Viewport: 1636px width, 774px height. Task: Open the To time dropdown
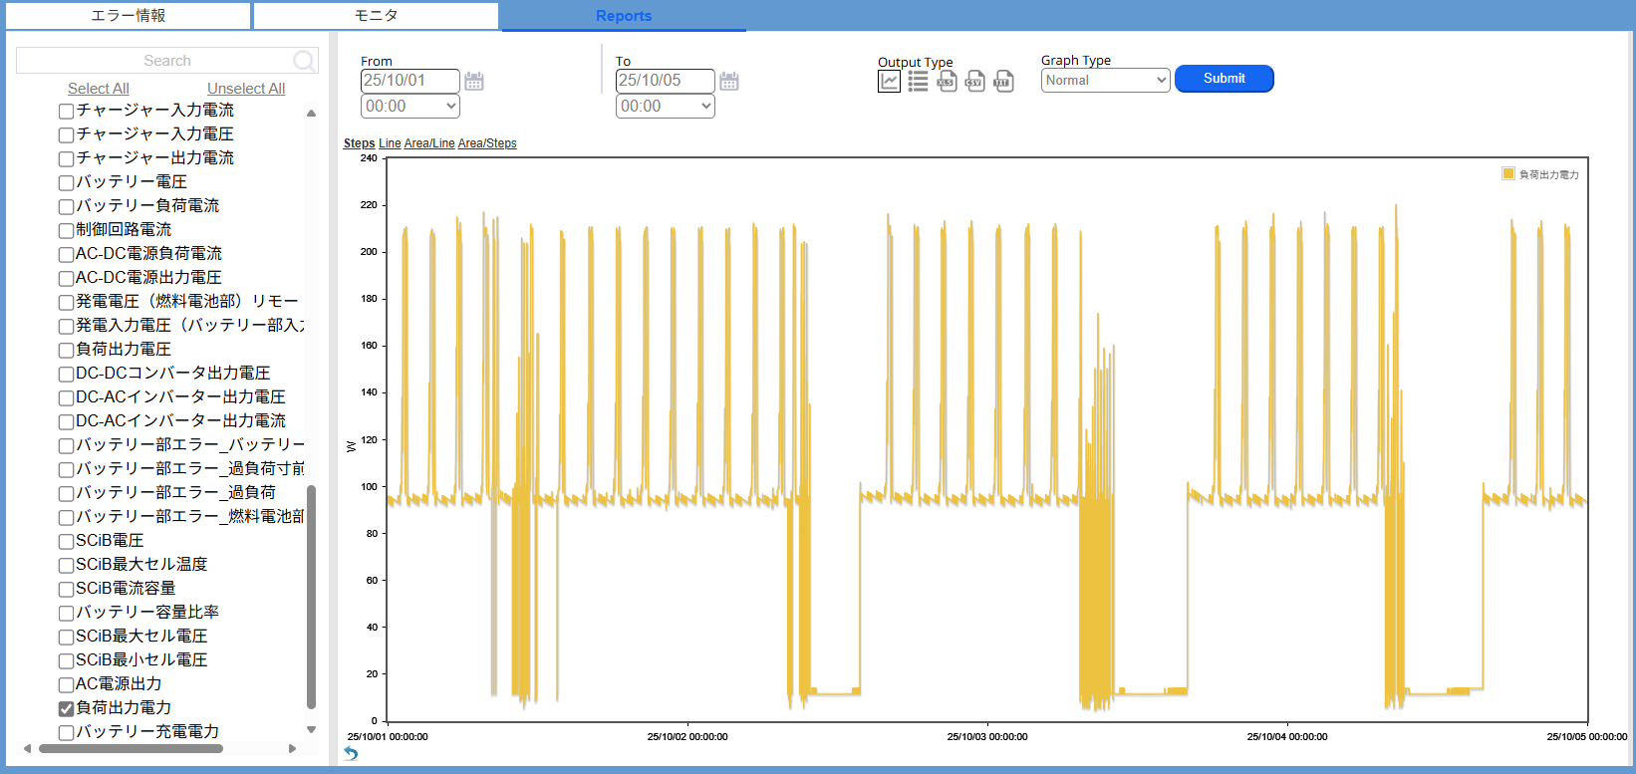666,107
